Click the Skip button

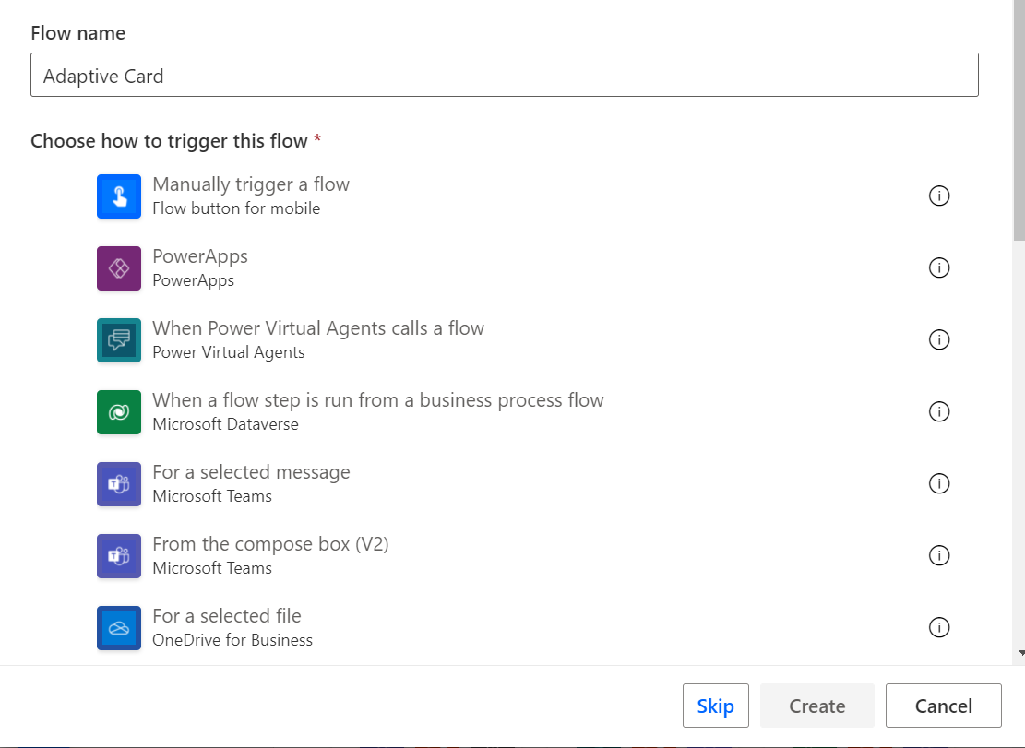(x=715, y=705)
